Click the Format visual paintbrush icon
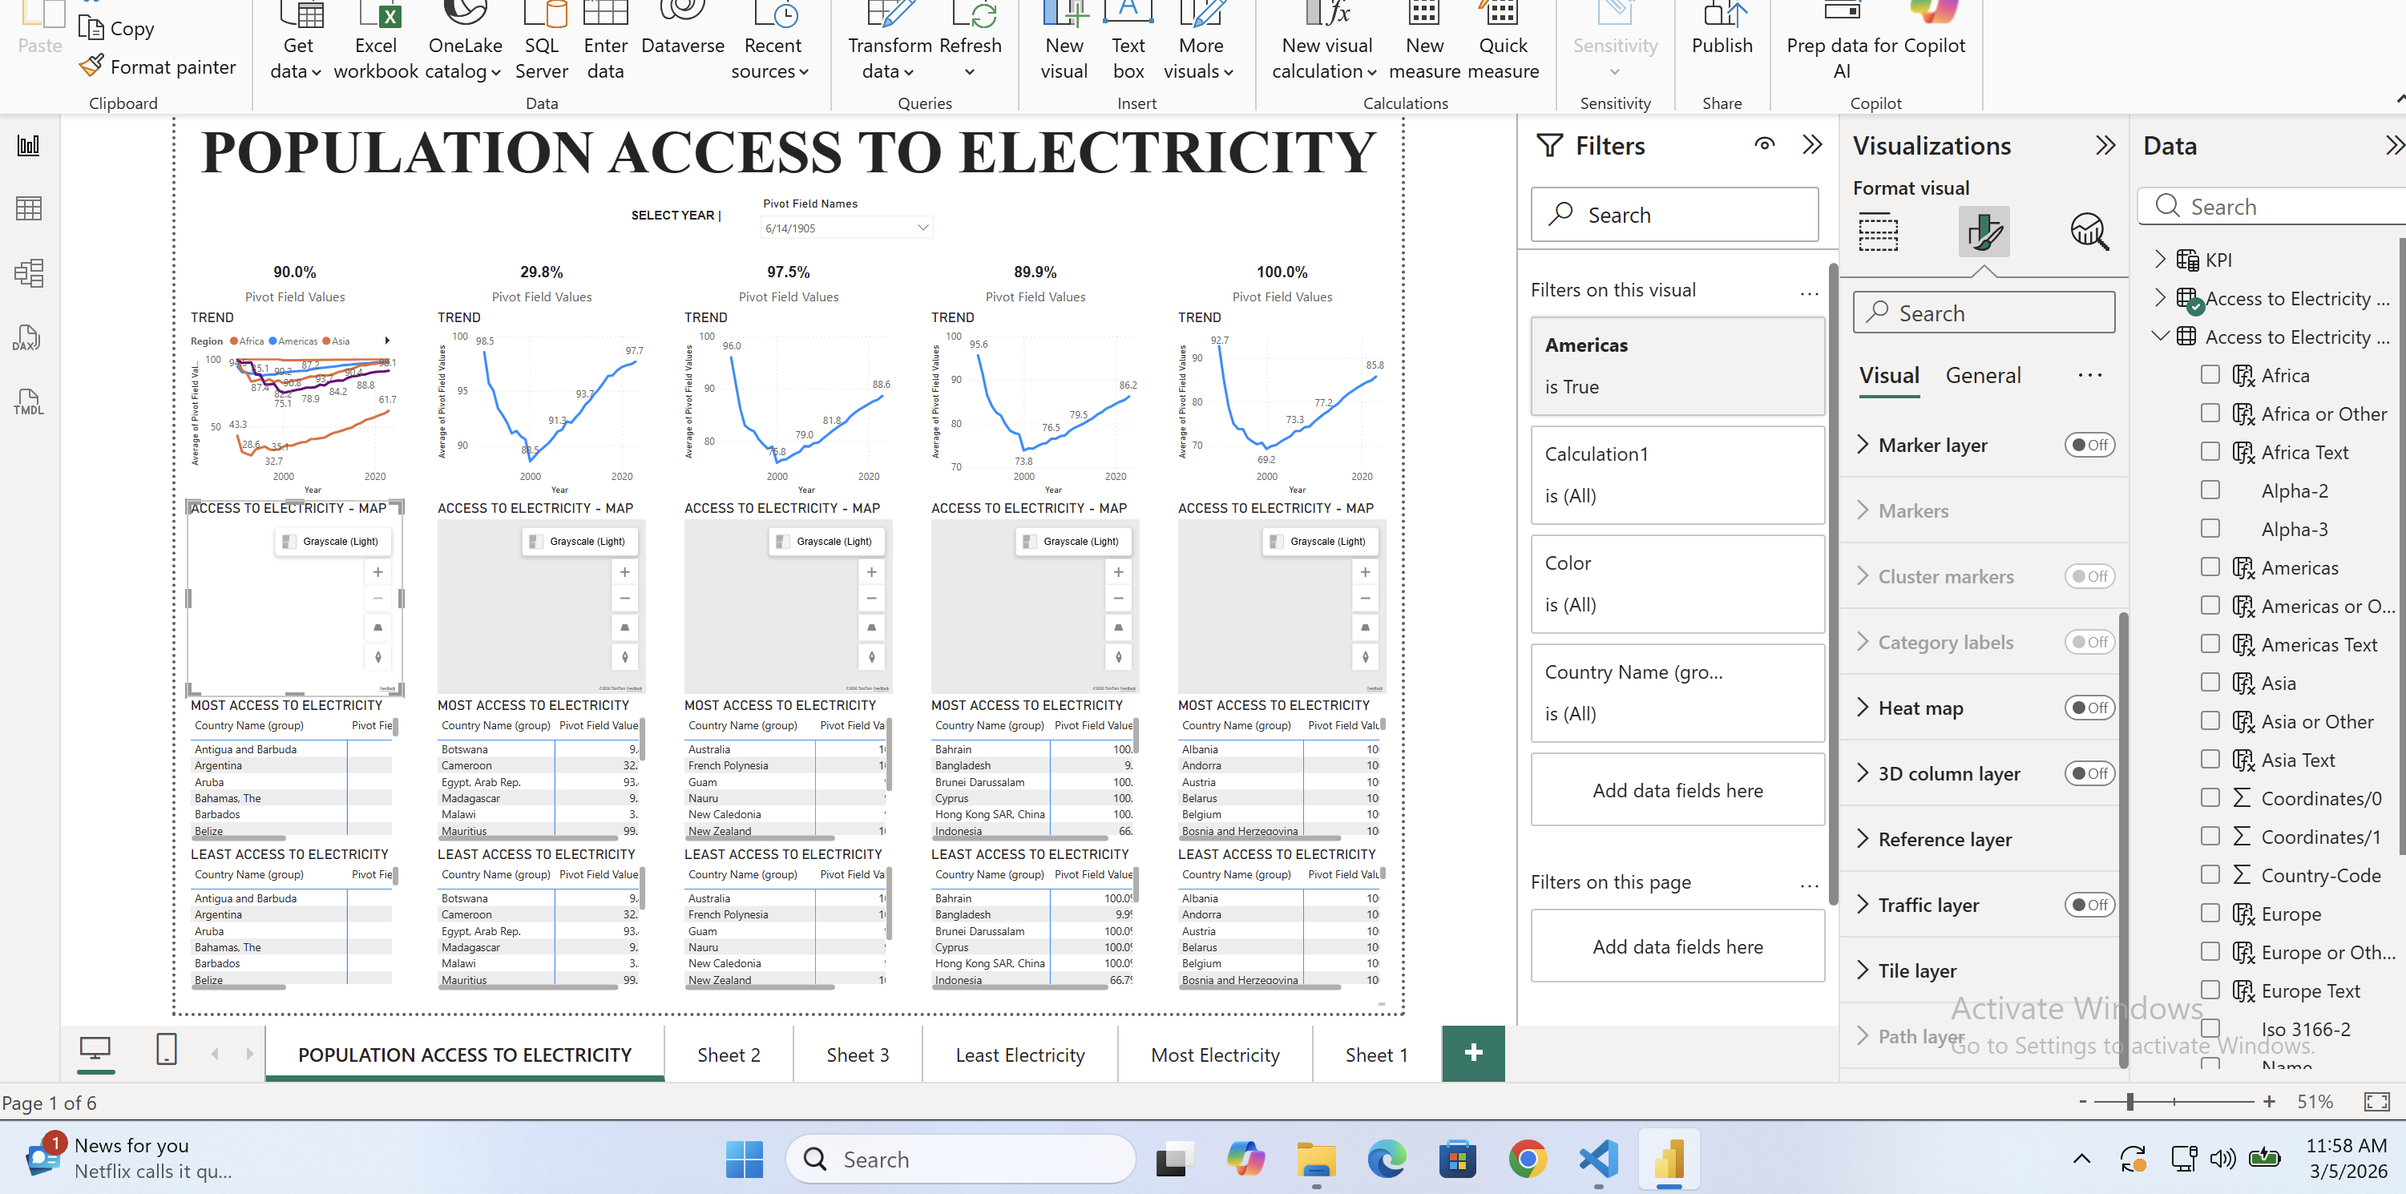The width and height of the screenshot is (2406, 1194). tap(1983, 232)
